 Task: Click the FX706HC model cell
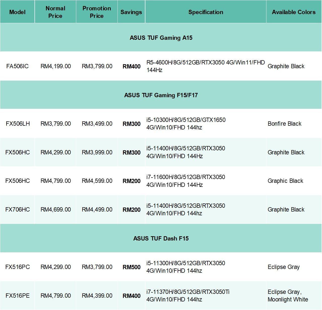point(17,210)
